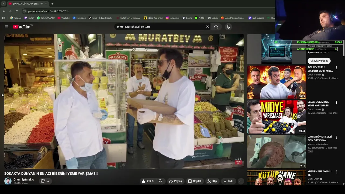Open the ACILI EV TURU video thumbnail
This screenshot has width=345, height=194.
tap(277, 82)
